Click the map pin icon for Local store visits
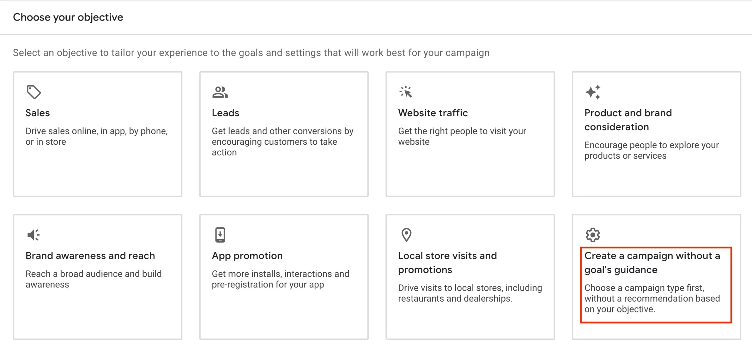The height and width of the screenshot is (350, 752). pyautogui.click(x=406, y=235)
